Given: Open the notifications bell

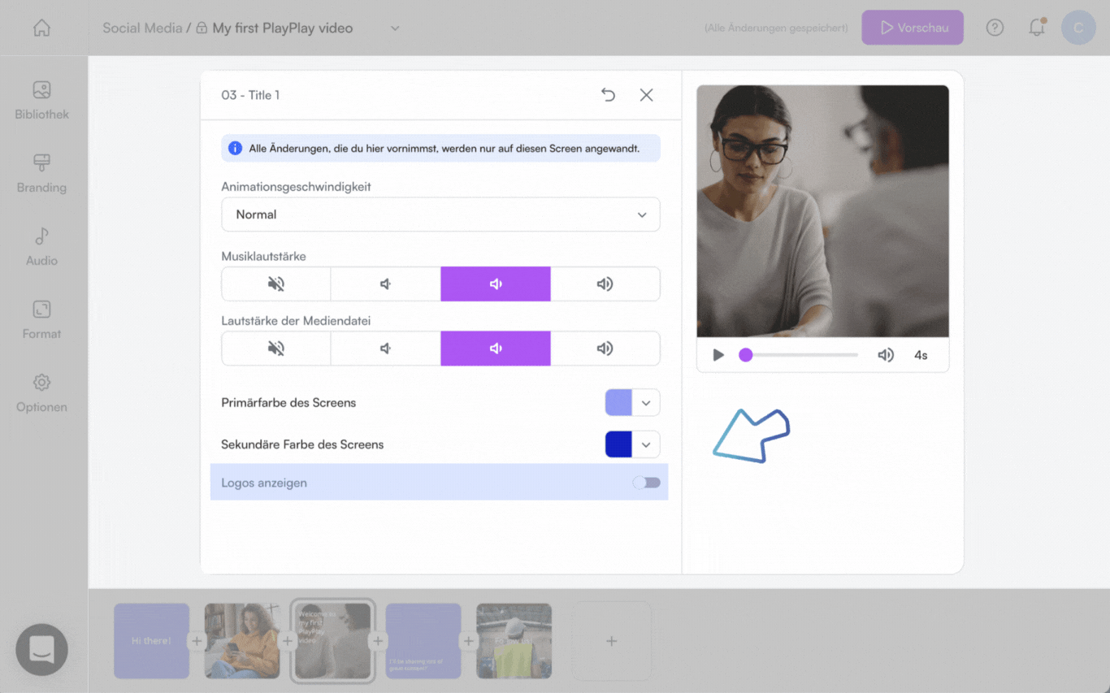Looking at the screenshot, I should click(x=1037, y=28).
